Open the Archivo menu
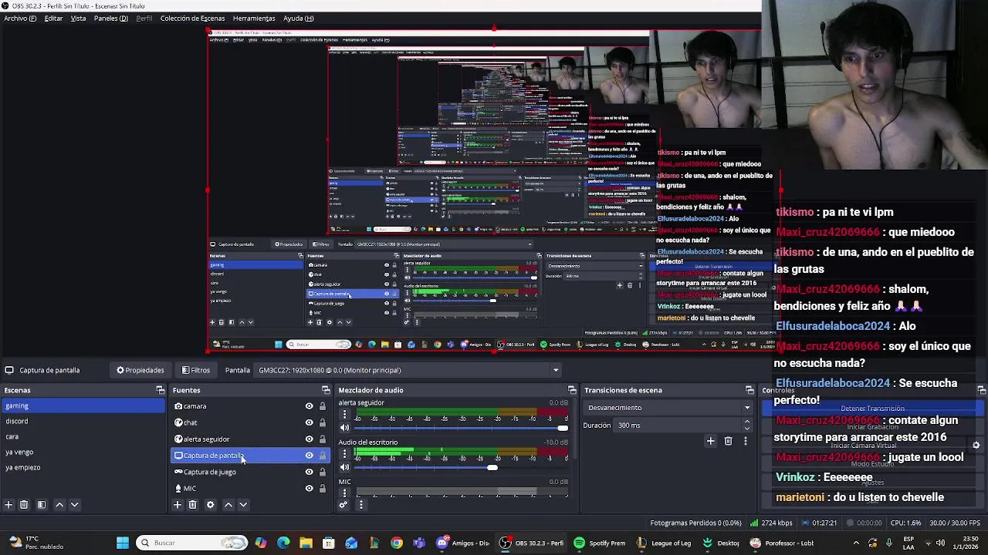The image size is (988, 555). pyautogui.click(x=20, y=18)
